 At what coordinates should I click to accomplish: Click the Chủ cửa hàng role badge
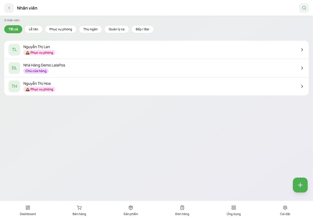[x=36, y=71]
